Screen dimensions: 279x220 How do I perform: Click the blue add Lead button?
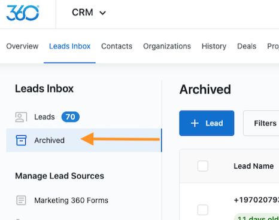point(207,123)
